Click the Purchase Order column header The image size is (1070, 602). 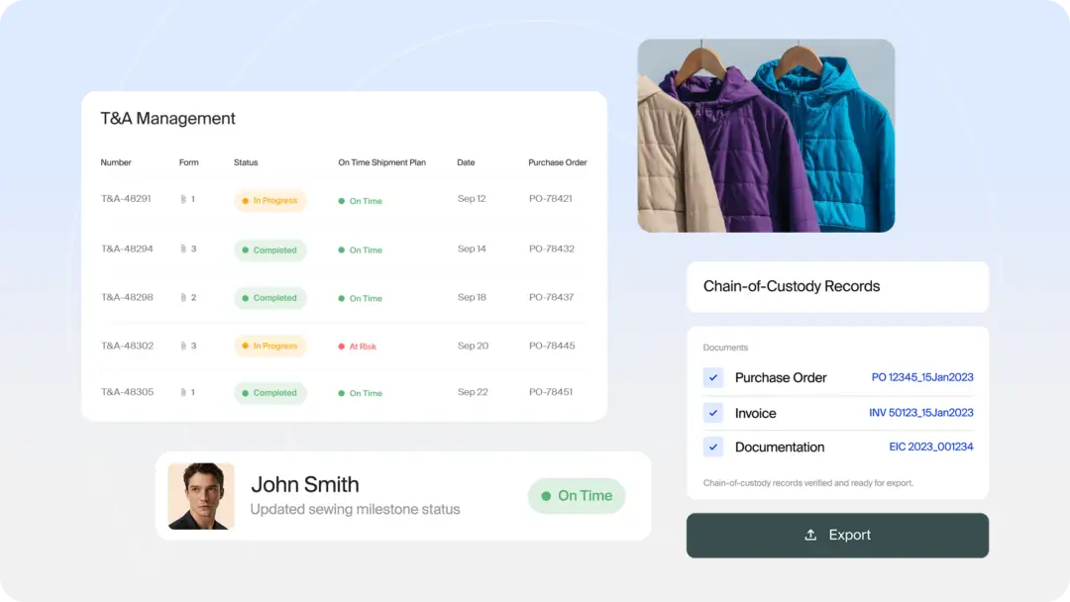click(558, 162)
